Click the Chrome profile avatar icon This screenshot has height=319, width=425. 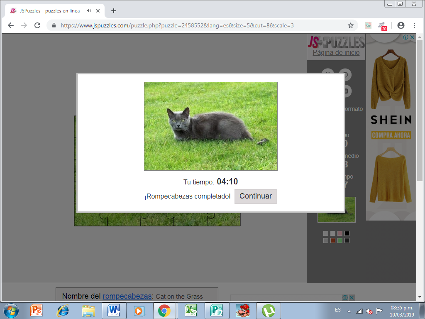click(x=401, y=25)
